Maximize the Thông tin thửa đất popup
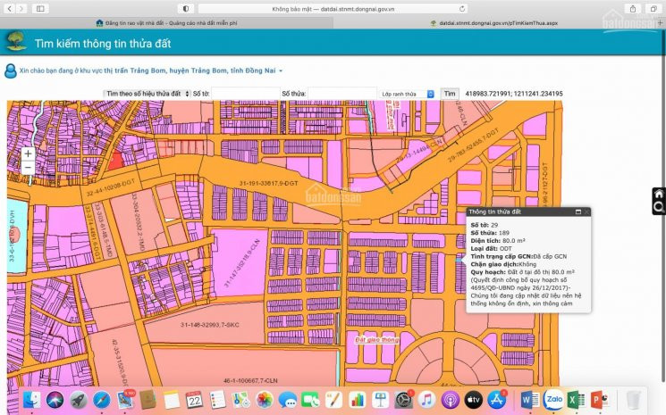Image resolution: width=666 pixels, height=415 pixels. (x=578, y=212)
